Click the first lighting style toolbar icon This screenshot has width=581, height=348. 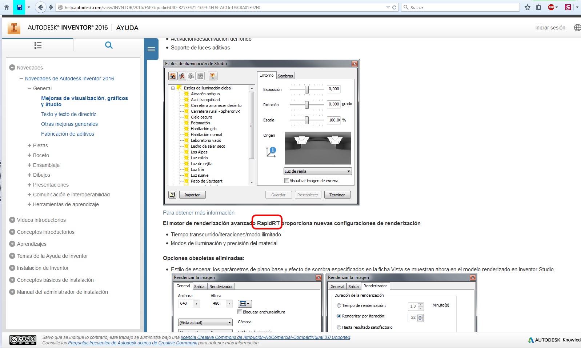pos(173,76)
